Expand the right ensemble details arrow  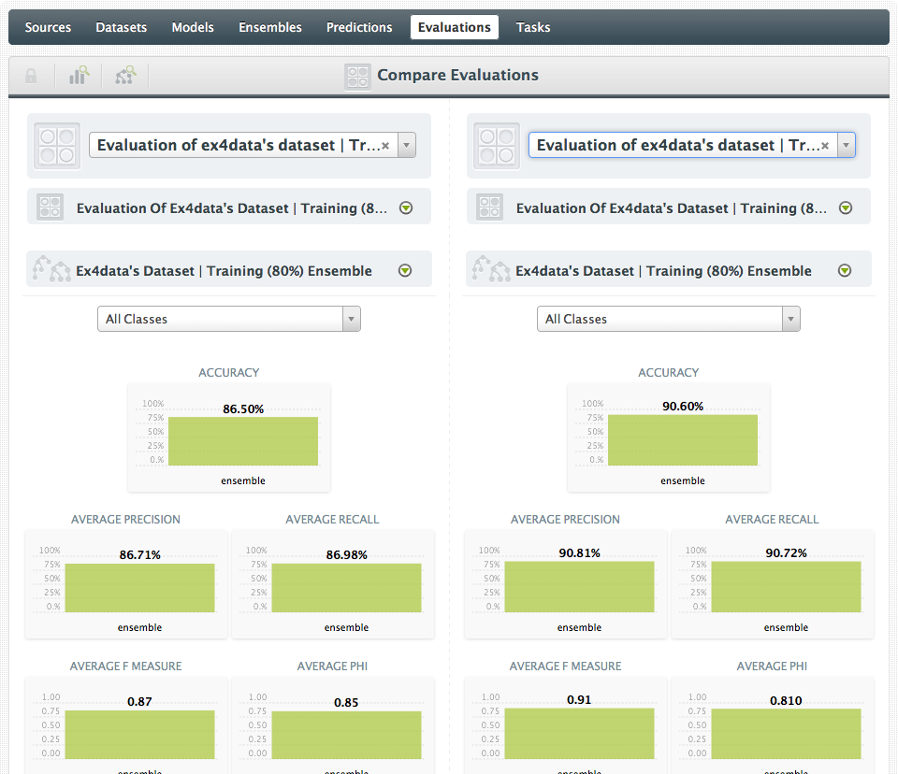(x=845, y=271)
